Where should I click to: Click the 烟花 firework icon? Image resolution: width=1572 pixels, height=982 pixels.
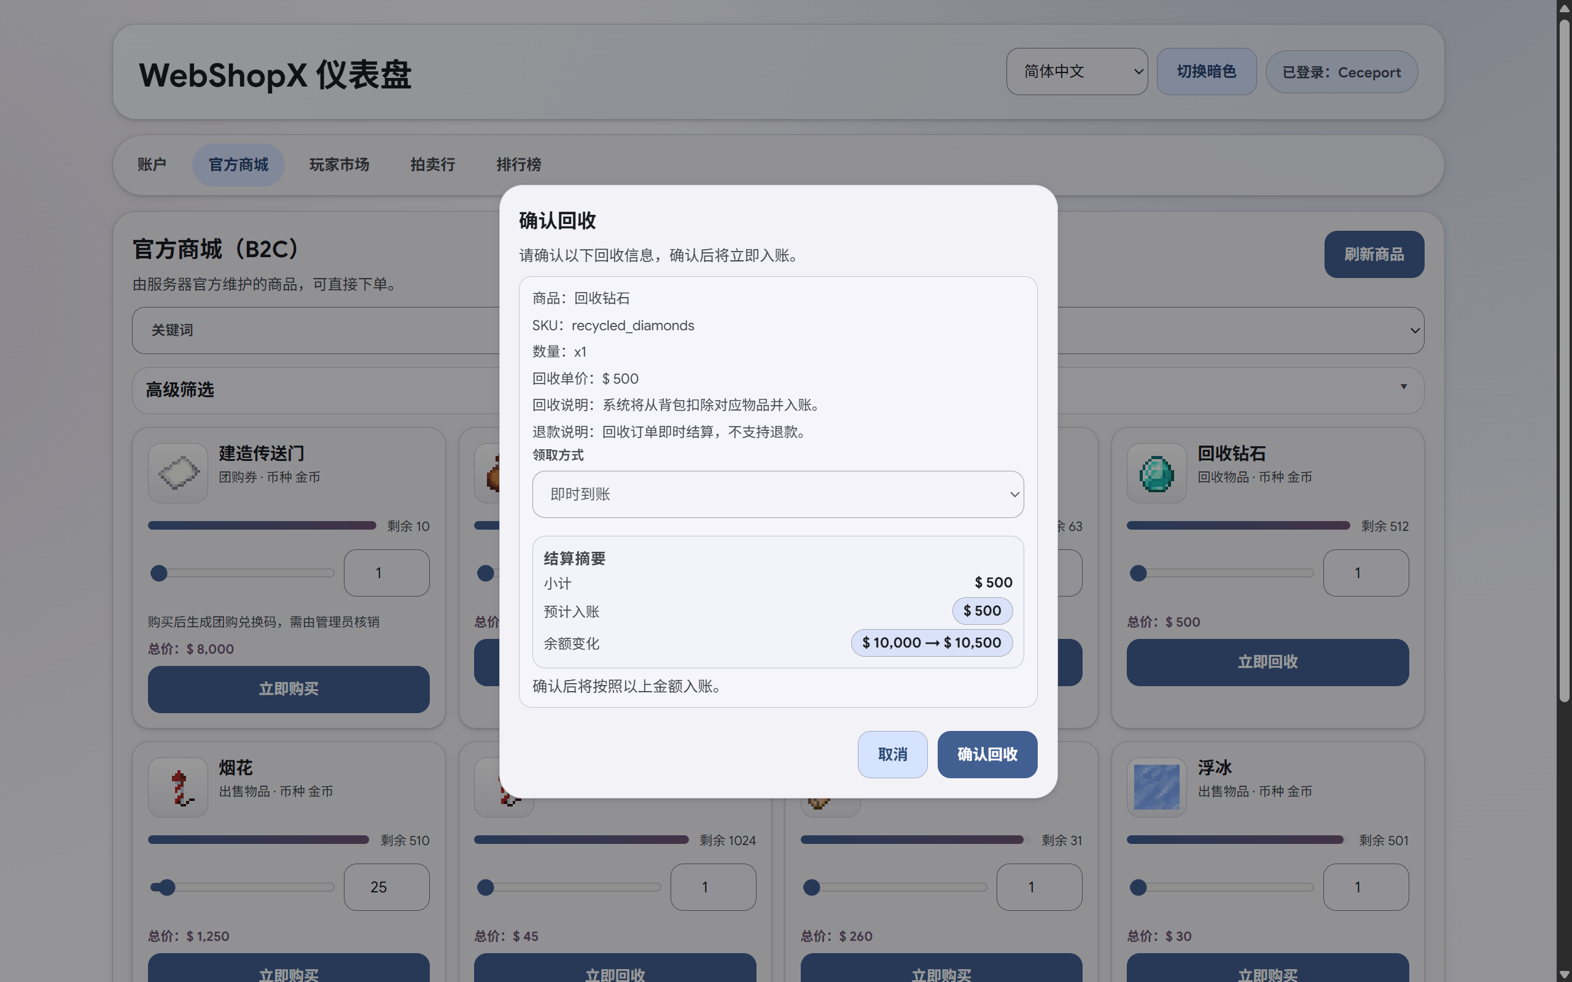click(x=177, y=787)
